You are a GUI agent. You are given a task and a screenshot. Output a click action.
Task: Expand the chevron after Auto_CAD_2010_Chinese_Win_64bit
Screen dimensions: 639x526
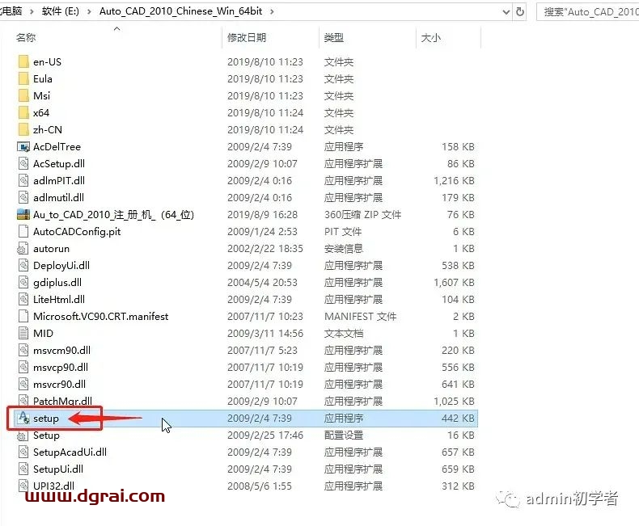pyautogui.click(x=272, y=11)
